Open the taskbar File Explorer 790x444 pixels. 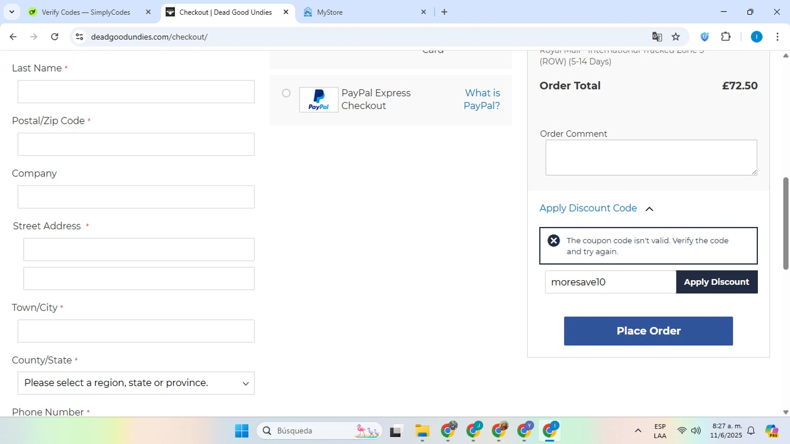click(x=422, y=431)
